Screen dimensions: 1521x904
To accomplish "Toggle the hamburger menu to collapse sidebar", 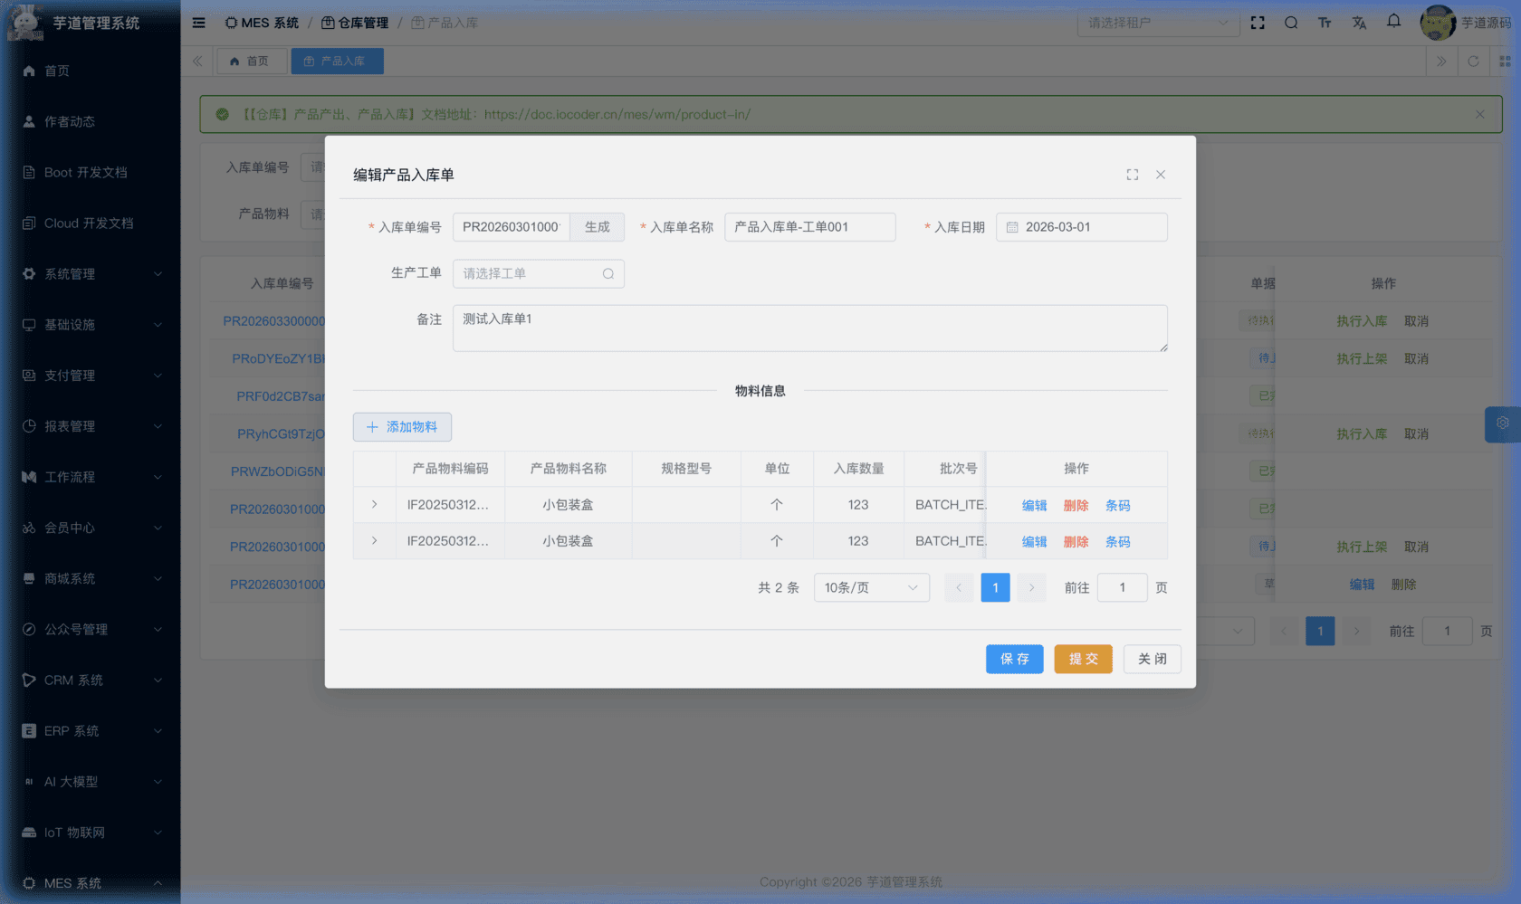I will pos(198,23).
